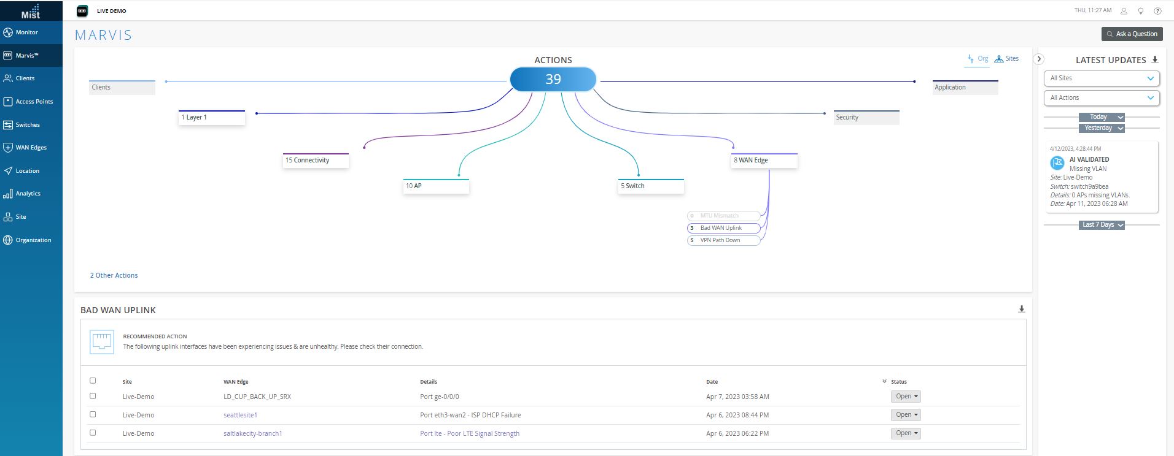This screenshot has height=456, width=1174.
Task: Toggle the select-all checkbox in table header
Action: pyautogui.click(x=93, y=381)
